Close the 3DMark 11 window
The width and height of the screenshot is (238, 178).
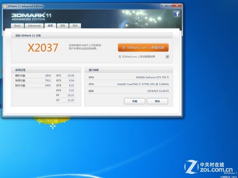click(x=177, y=6)
